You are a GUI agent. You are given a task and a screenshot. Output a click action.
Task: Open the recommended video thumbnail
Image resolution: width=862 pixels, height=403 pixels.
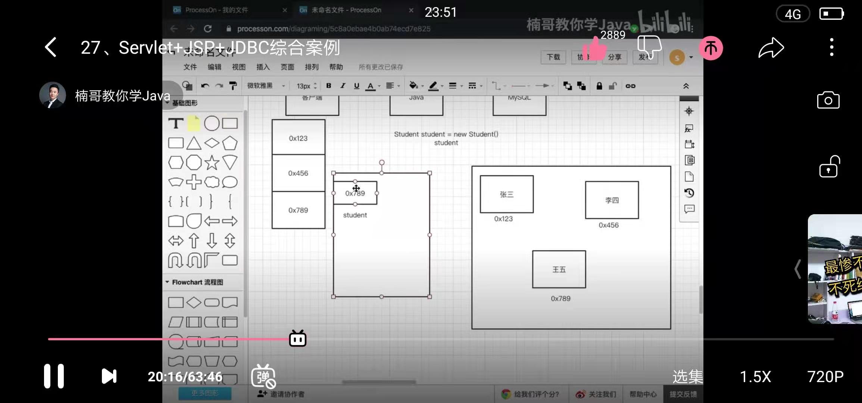click(835, 269)
